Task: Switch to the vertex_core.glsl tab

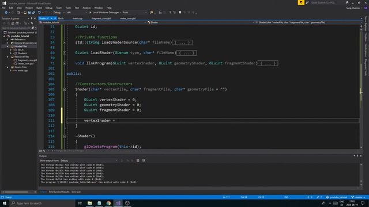Action: (x=127, y=18)
